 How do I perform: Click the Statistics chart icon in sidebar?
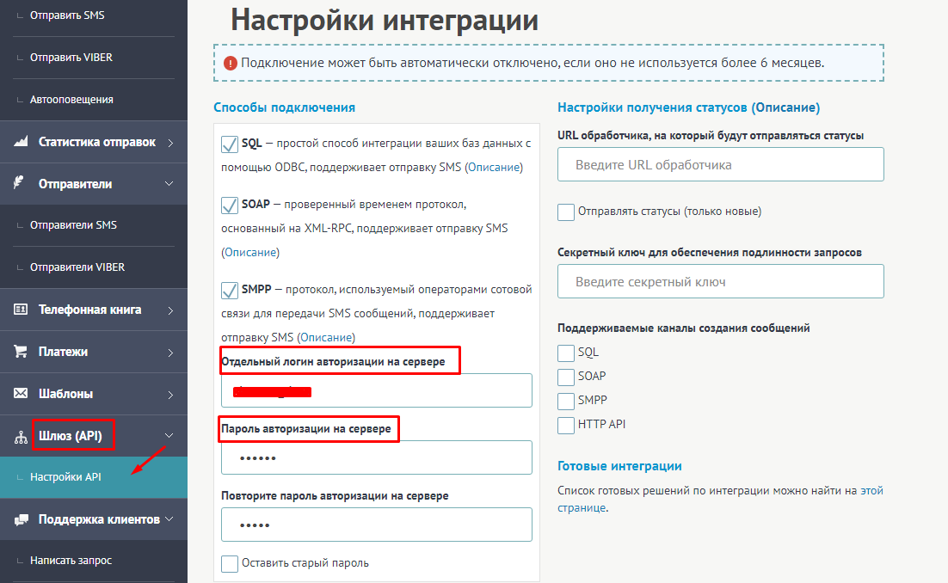click(x=22, y=143)
